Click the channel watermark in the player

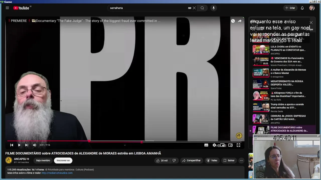[239, 135]
